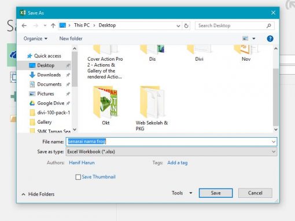Screen dimensions: 295x221
Task: Open Help with the blue question icon
Action: point(270,39)
